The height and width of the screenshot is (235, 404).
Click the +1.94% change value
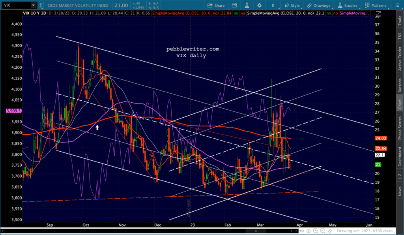(138, 8)
